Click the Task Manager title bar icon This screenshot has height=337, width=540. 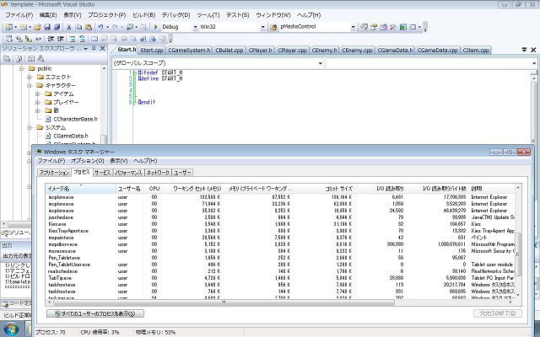tap(39, 151)
